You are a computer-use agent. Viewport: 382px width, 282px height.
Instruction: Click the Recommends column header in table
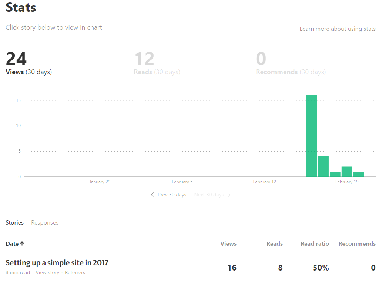tap(357, 244)
